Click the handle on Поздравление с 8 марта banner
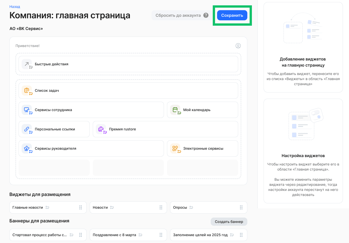Viewport: 349px width, 243px height. click(161, 235)
